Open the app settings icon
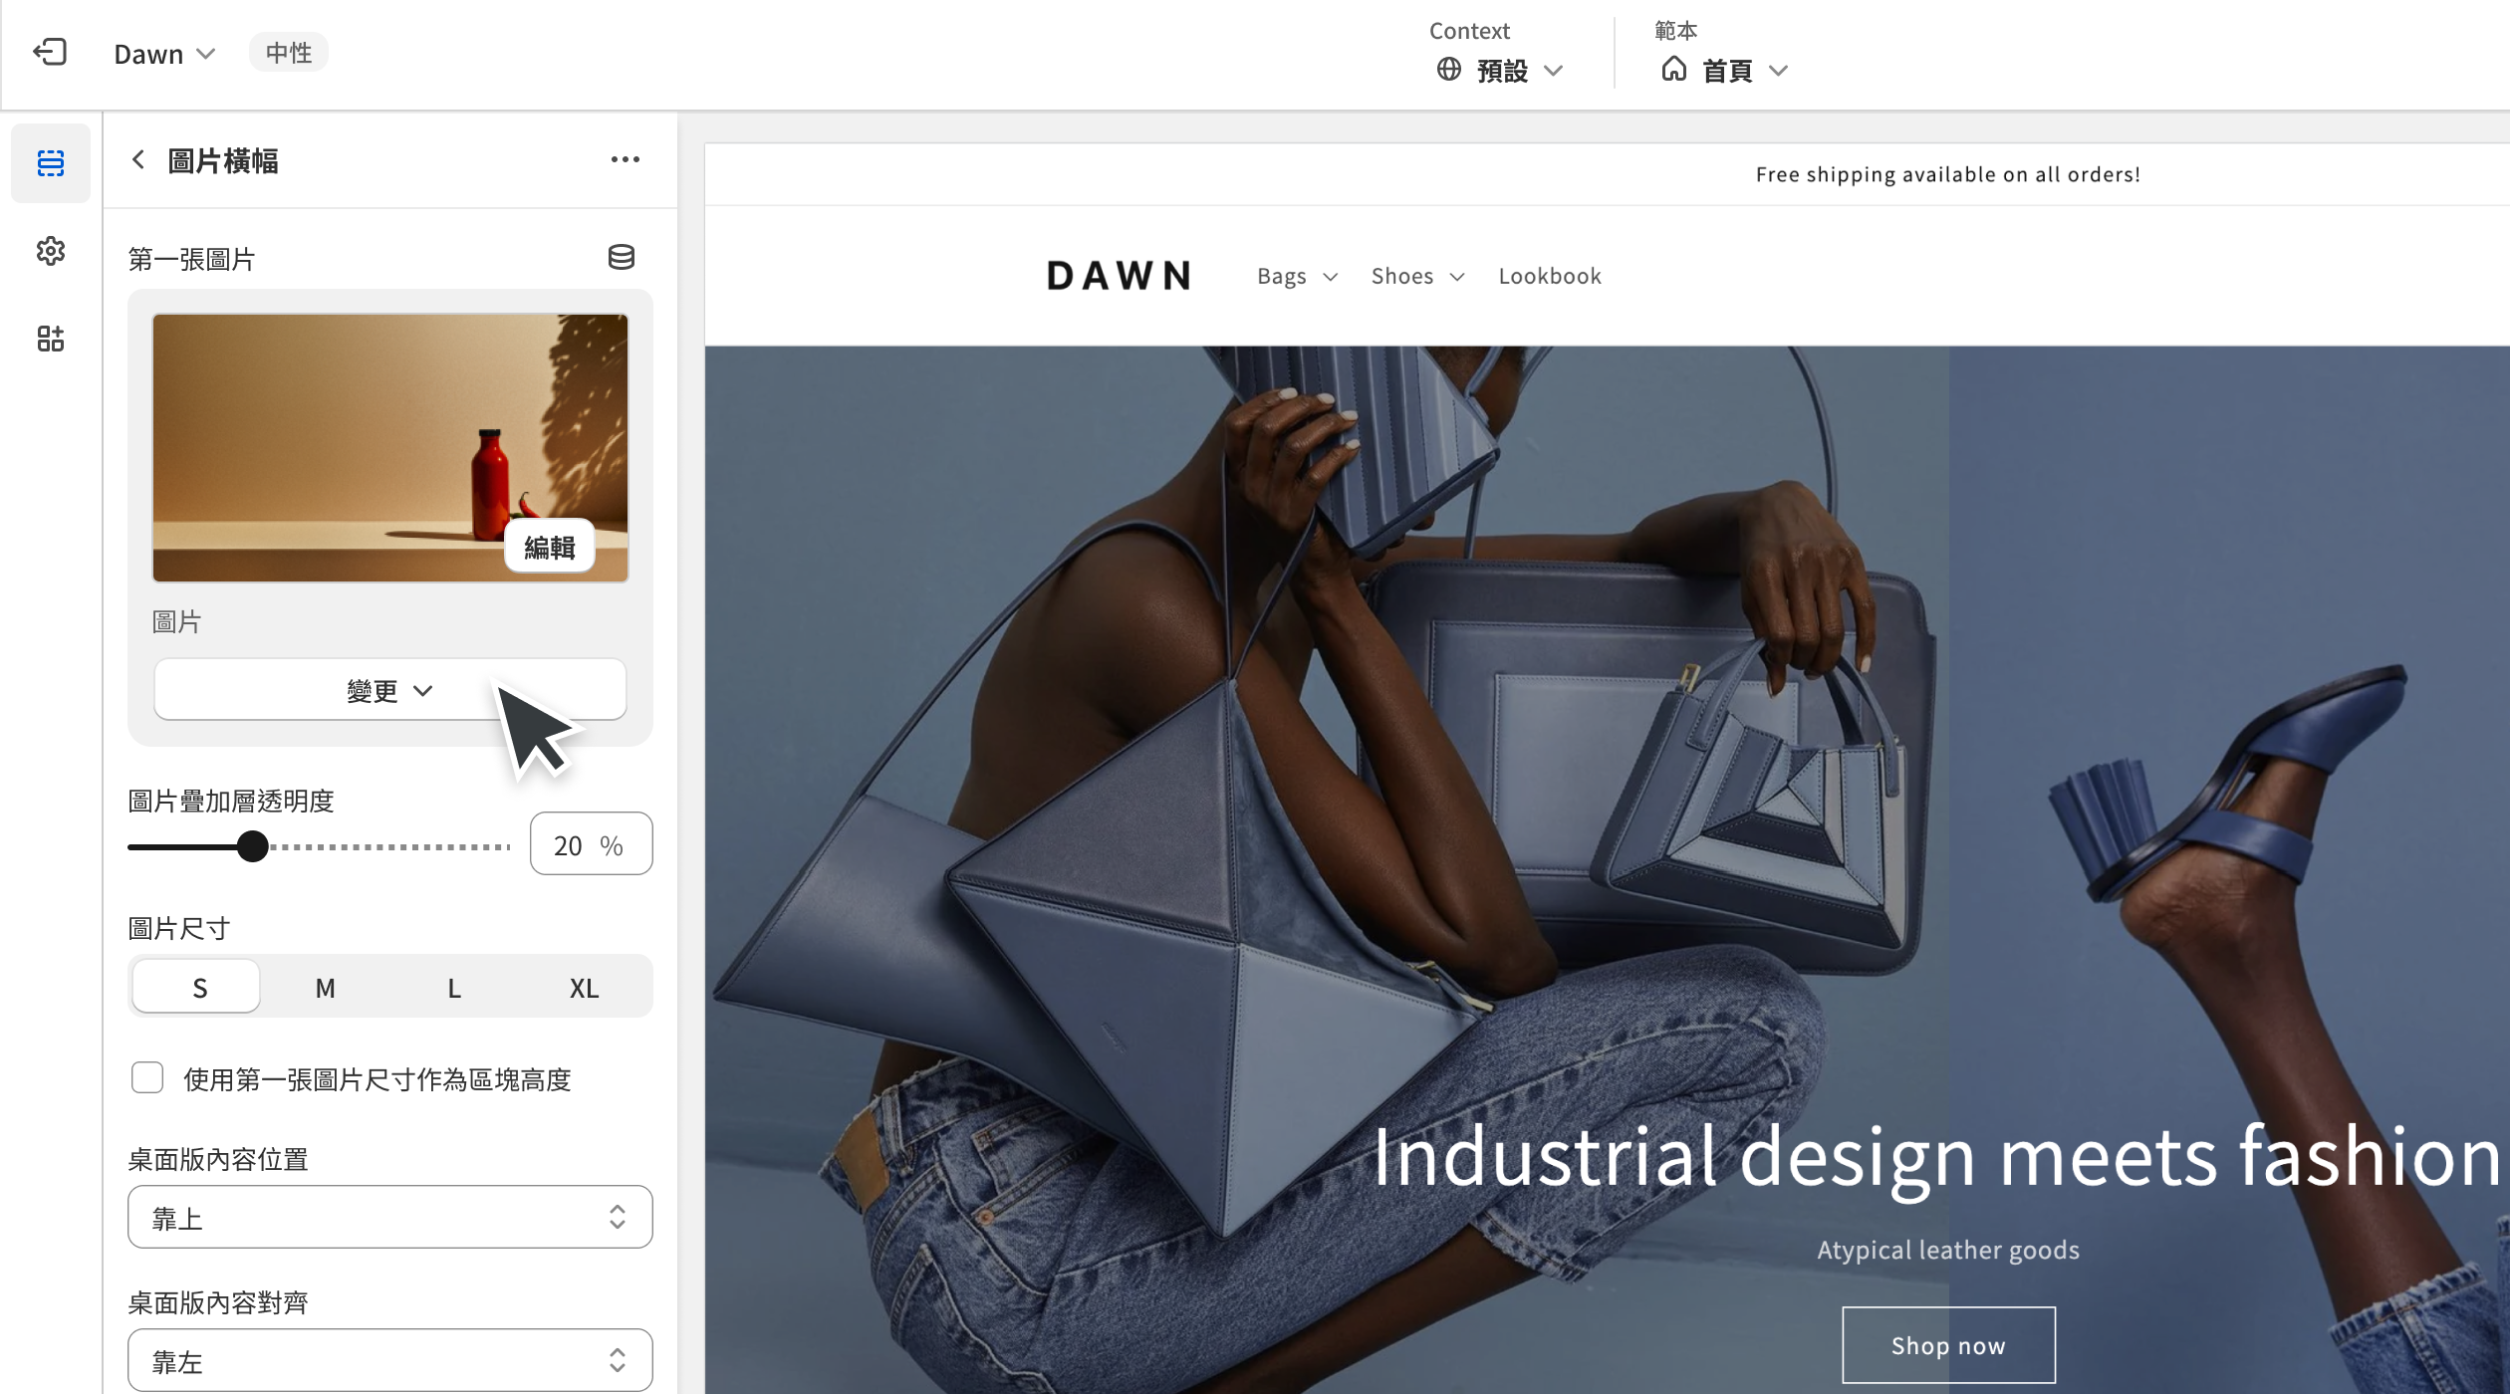2510x1394 pixels. (x=50, y=251)
